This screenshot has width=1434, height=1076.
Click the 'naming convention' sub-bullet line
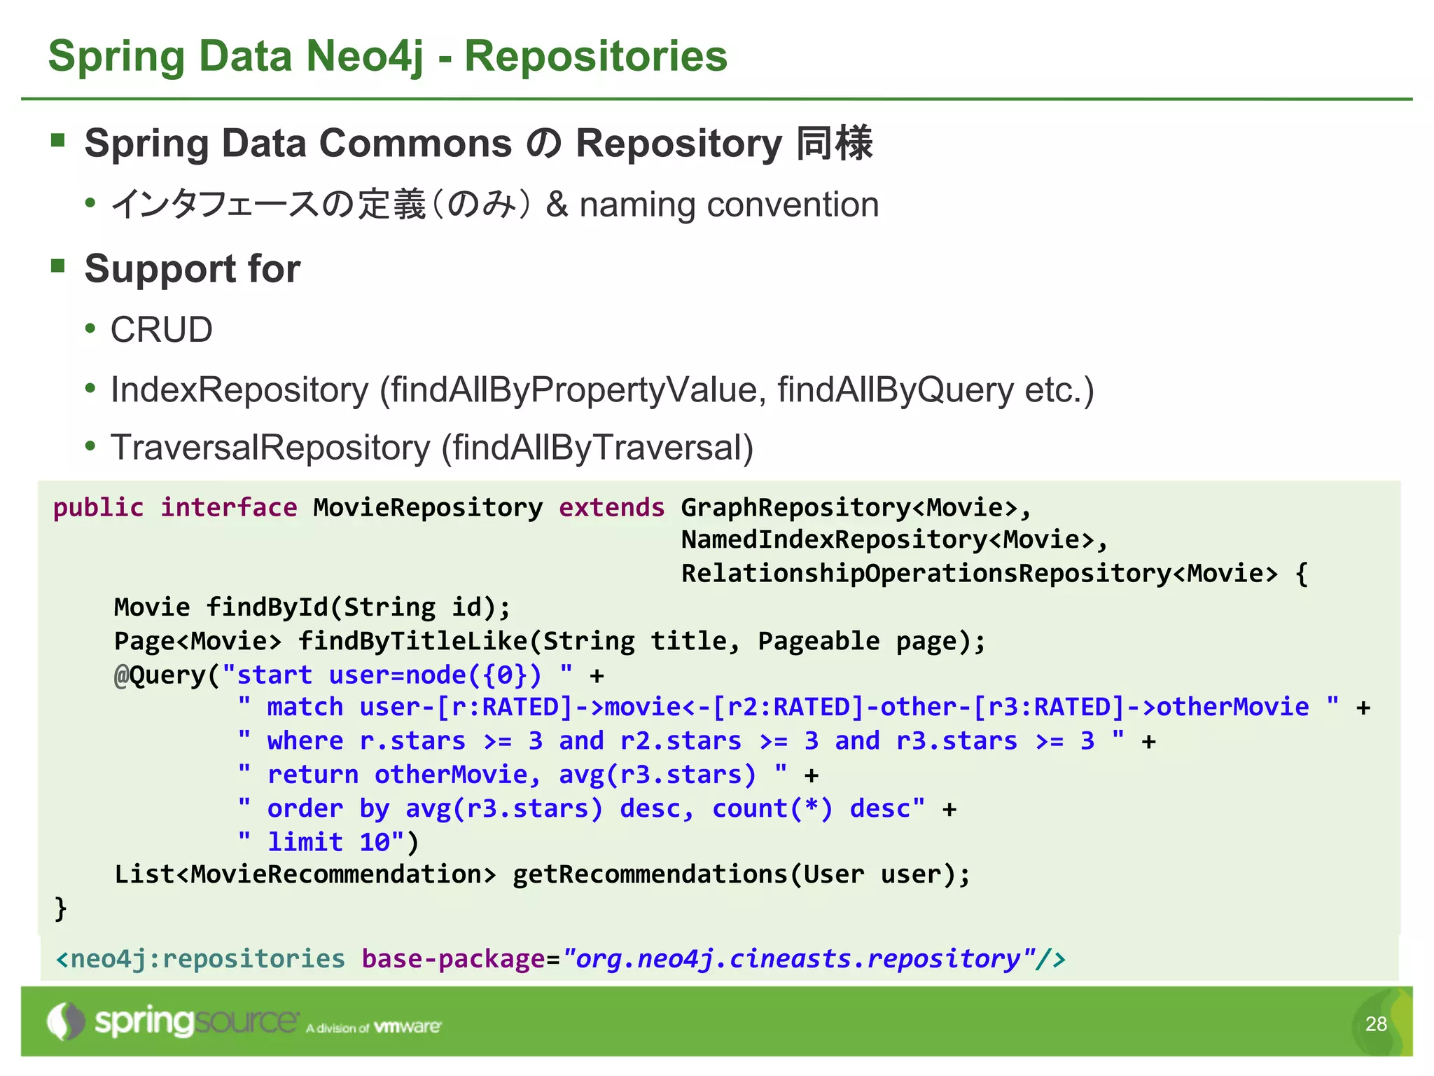tap(495, 205)
